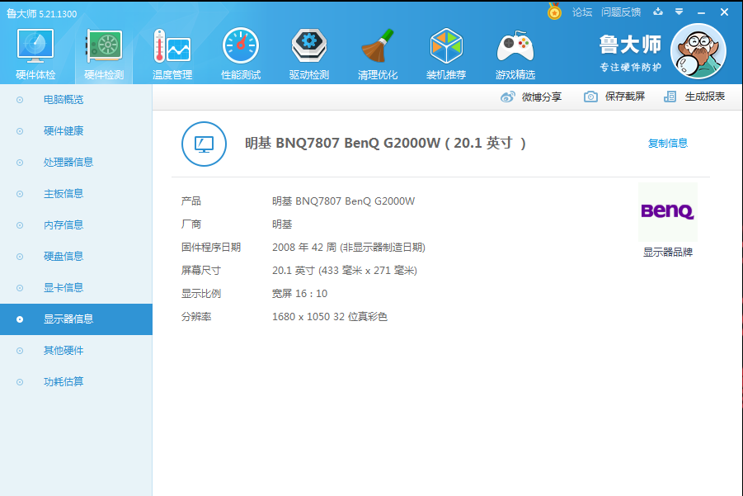Click the 复制信息 copy info link
This screenshot has height=496, width=743.
(667, 142)
